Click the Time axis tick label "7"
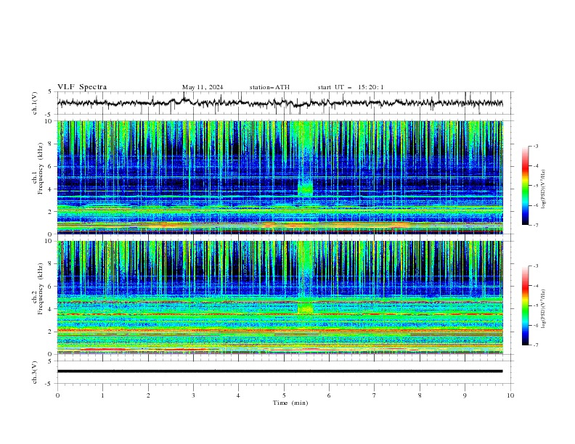This screenshot has width=575, height=444. 375,395
